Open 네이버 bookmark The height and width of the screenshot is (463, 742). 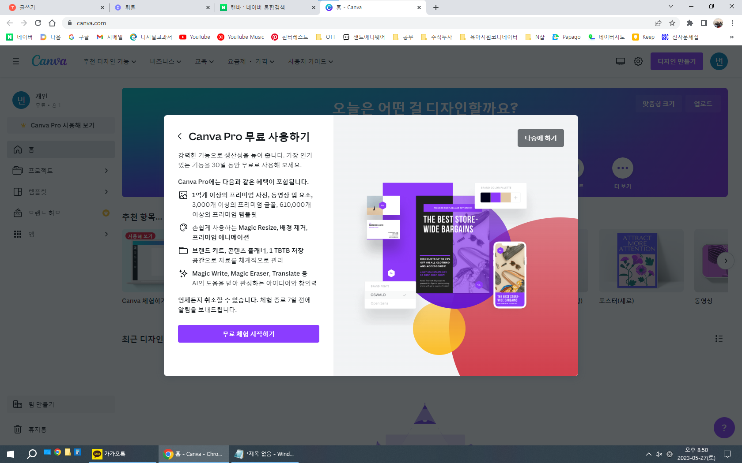pos(20,37)
